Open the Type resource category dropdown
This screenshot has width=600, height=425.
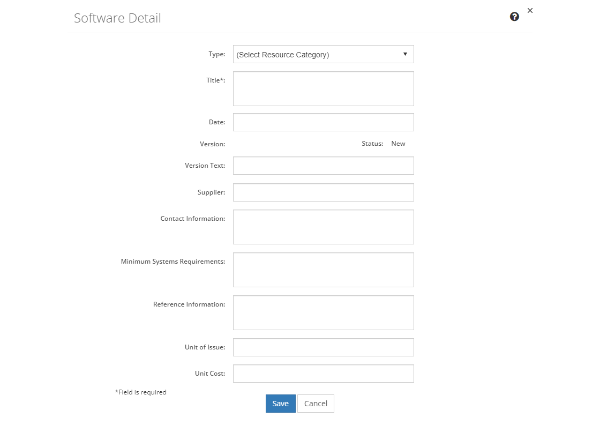pos(324,54)
